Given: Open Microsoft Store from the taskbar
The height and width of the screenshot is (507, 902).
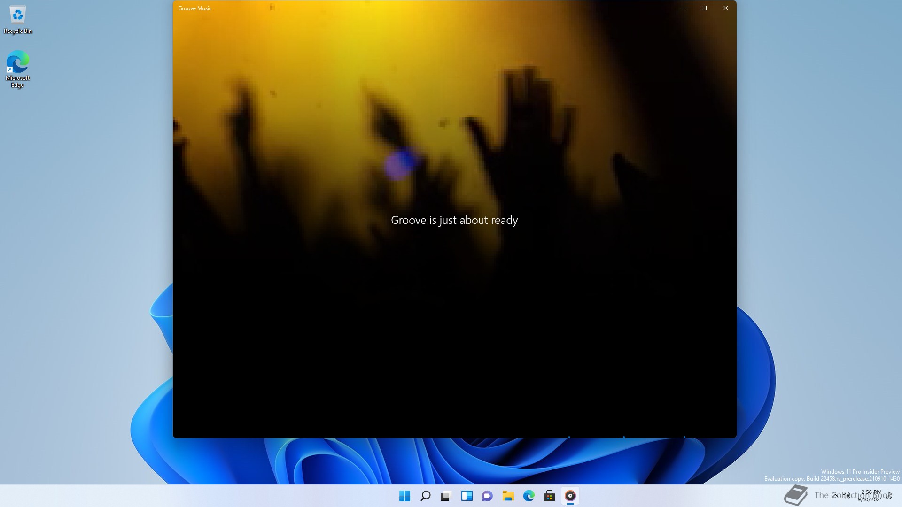Looking at the screenshot, I should pyautogui.click(x=549, y=496).
